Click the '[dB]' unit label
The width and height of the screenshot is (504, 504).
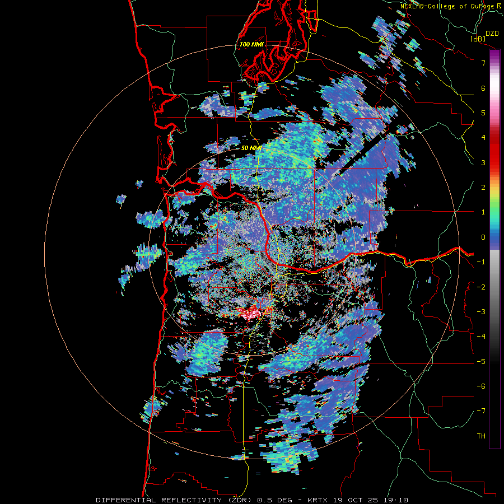click(x=478, y=39)
